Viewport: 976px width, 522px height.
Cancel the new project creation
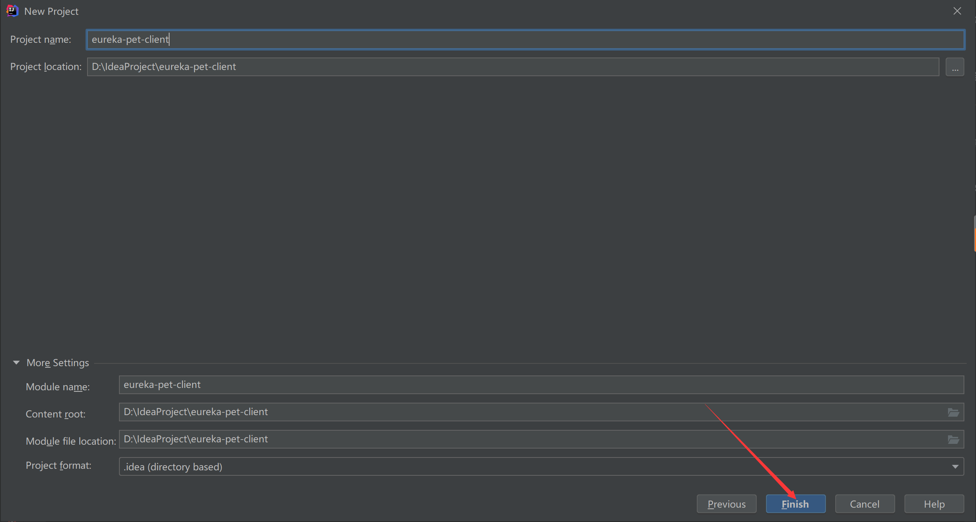pos(865,503)
